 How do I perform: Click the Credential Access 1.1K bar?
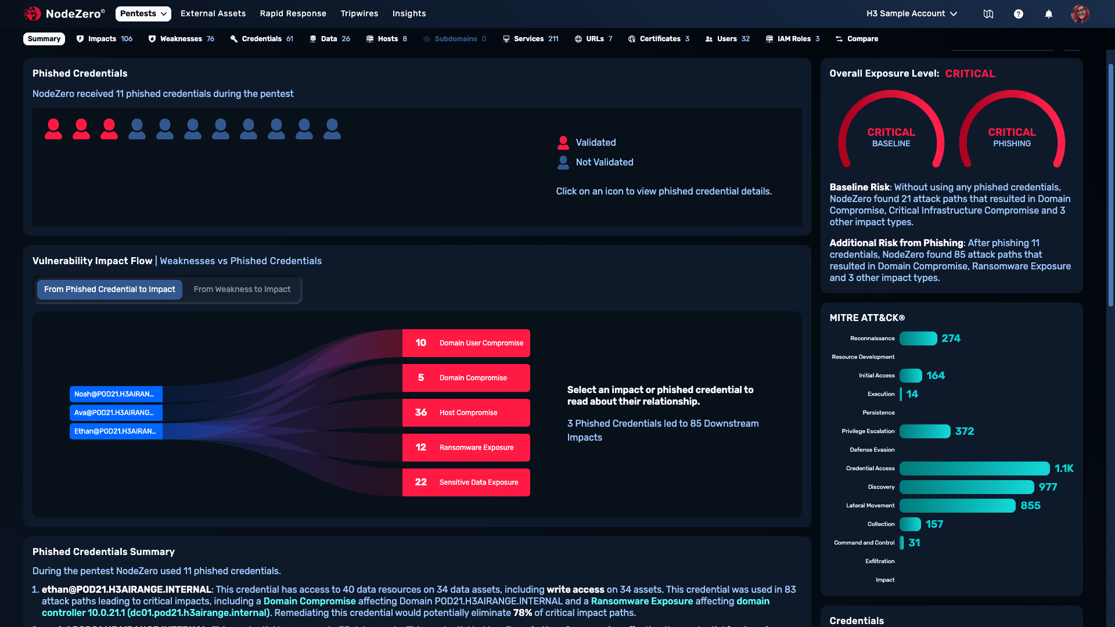pos(974,469)
